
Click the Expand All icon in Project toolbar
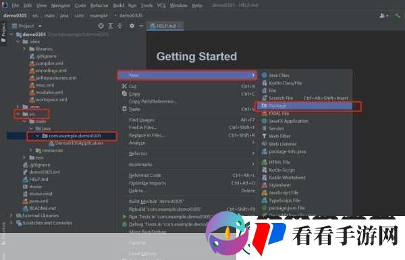pyautogui.click(x=111, y=26)
